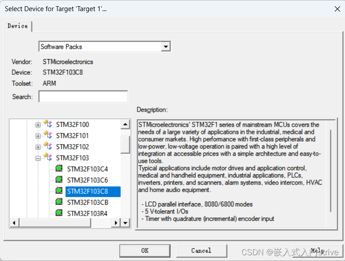
Task: Open the Software Packs dropdown
Action: [x=166, y=47]
